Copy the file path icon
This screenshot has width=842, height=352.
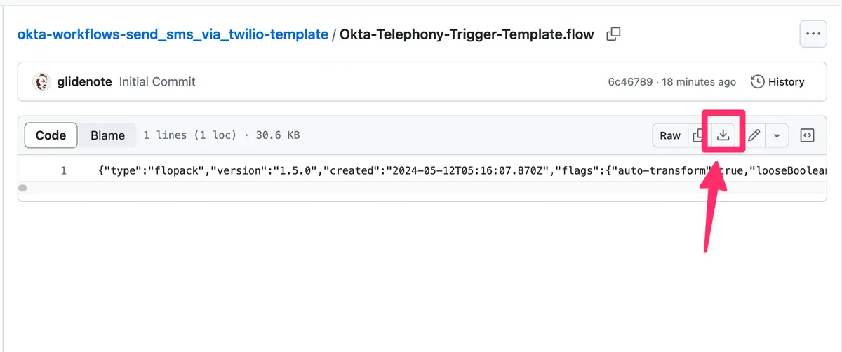pos(613,34)
